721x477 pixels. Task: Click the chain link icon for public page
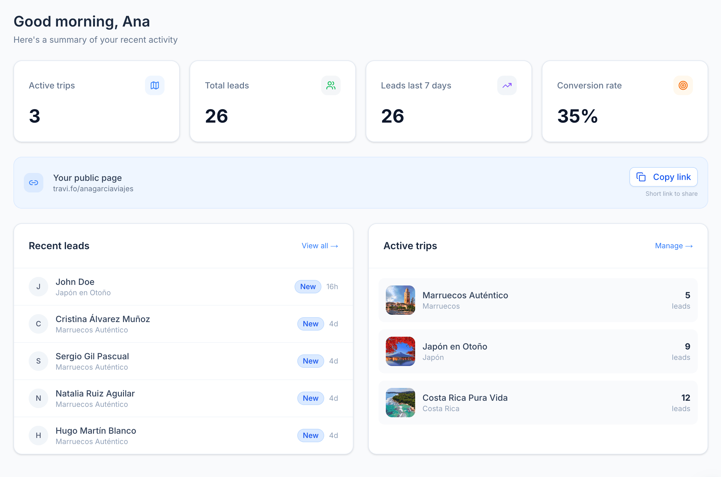coord(34,182)
